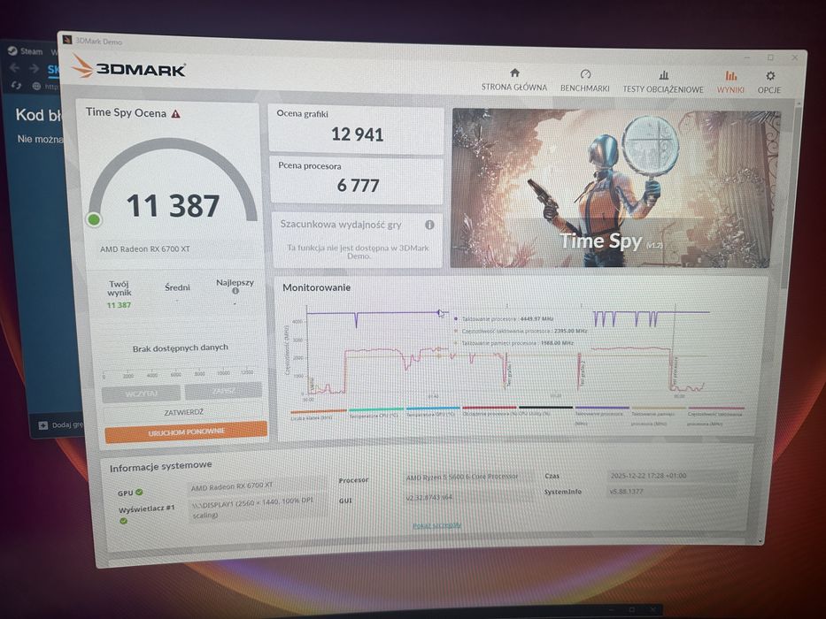
Task: Click the Brak dostępnych danych text
Action: (180, 348)
